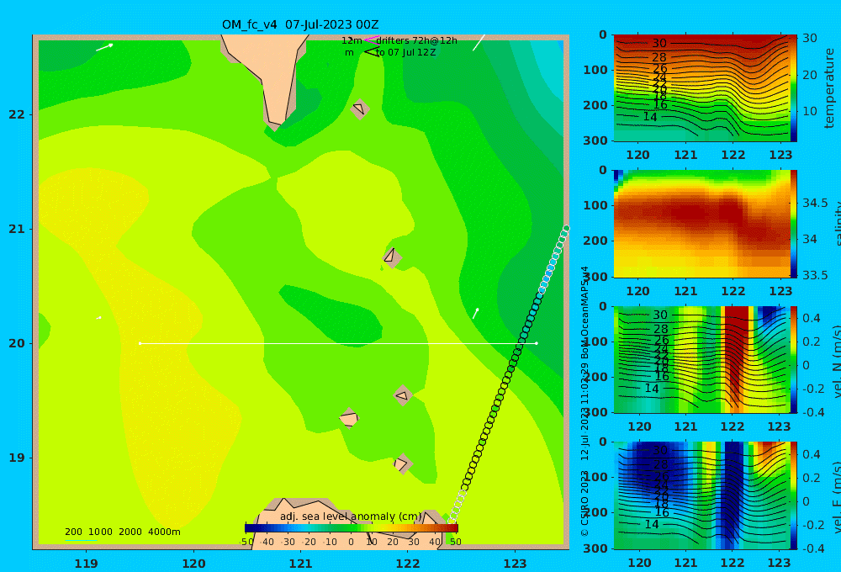Click the island near 19.35°N 121.45°E
The width and height of the screenshot is (841, 572).
(349, 418)
